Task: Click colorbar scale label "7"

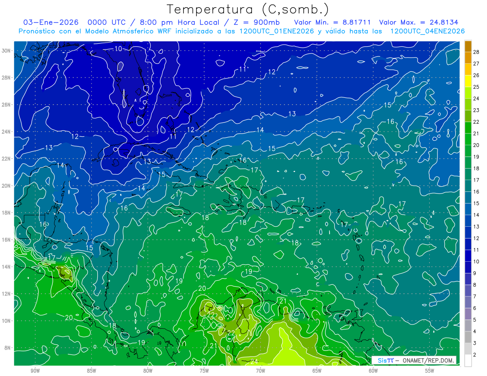Action: 475,297
